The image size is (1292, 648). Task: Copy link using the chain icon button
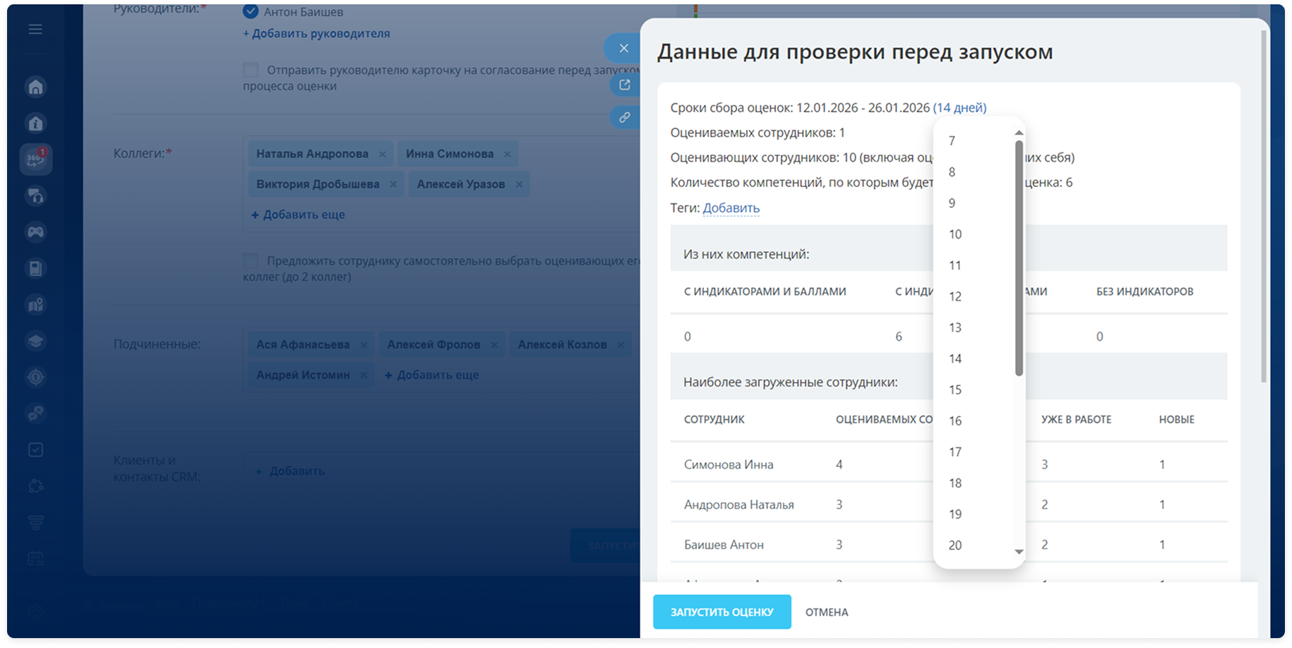(x=624, y=117)
